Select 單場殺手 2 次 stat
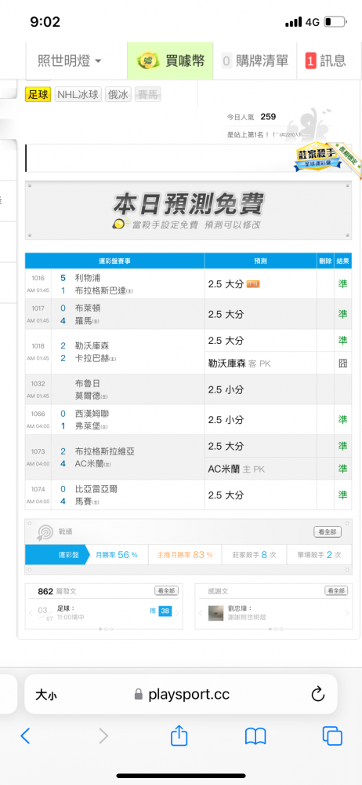 tap(319, 555)
